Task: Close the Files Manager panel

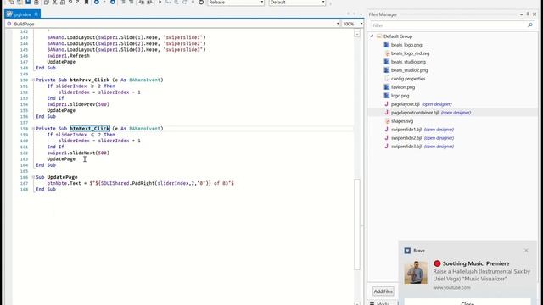Action: [535, 14]
